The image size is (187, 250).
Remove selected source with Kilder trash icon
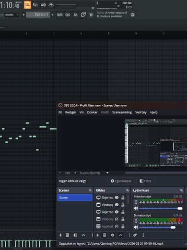105,235
